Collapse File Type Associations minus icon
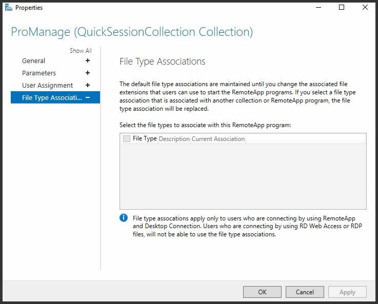 click(x=88, y=97)
